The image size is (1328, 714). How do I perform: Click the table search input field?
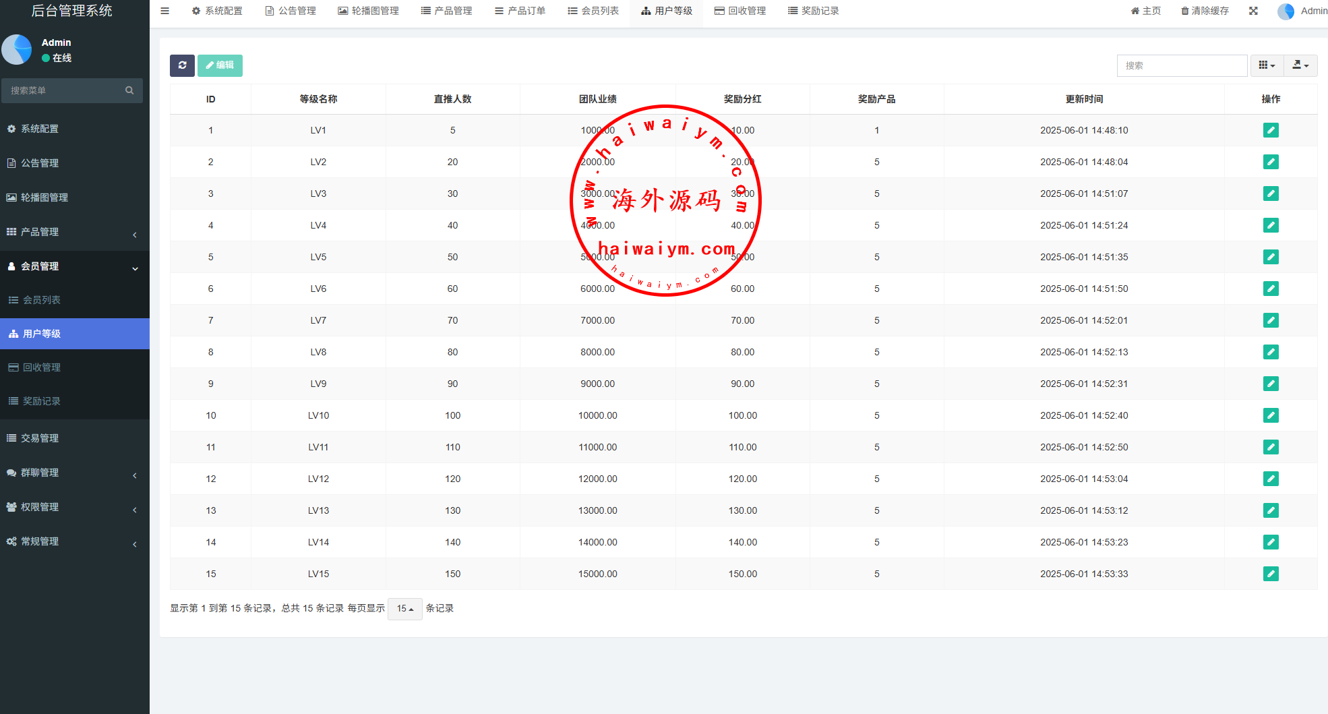[x=1182, y=65]
